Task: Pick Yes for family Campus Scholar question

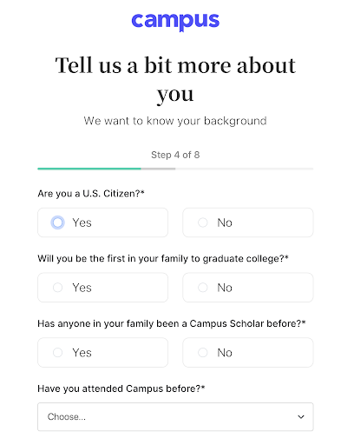Action: [x=57, y=352]
